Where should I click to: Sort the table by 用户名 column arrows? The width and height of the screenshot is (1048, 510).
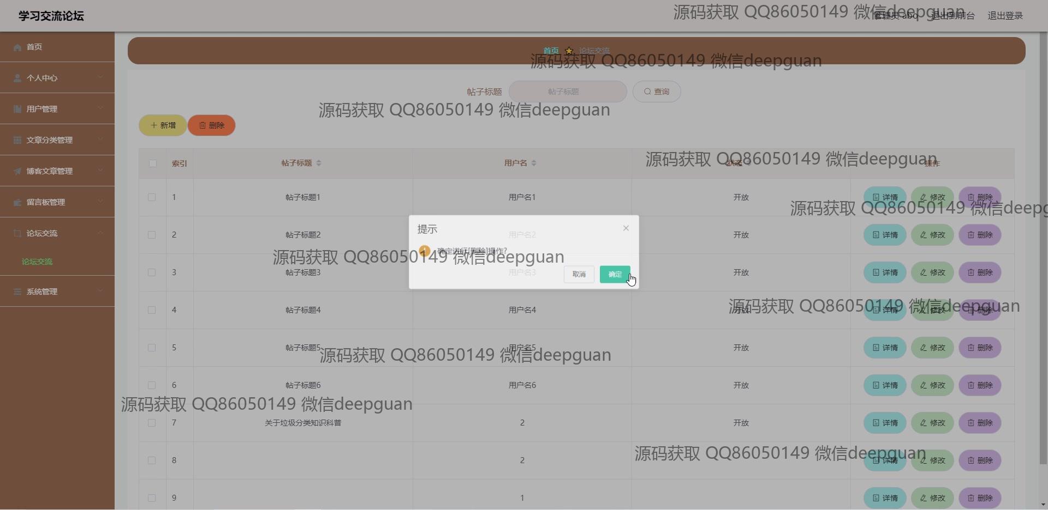tap(534, 163)
